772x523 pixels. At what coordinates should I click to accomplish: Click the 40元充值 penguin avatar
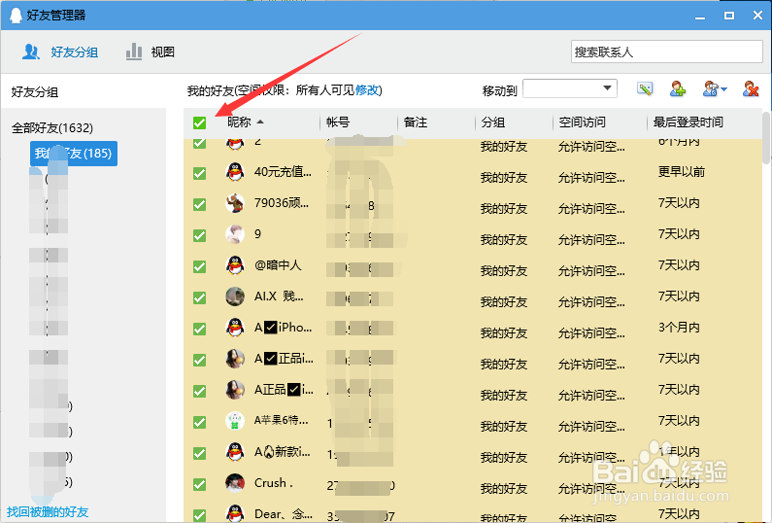click(x=235, y=172)
